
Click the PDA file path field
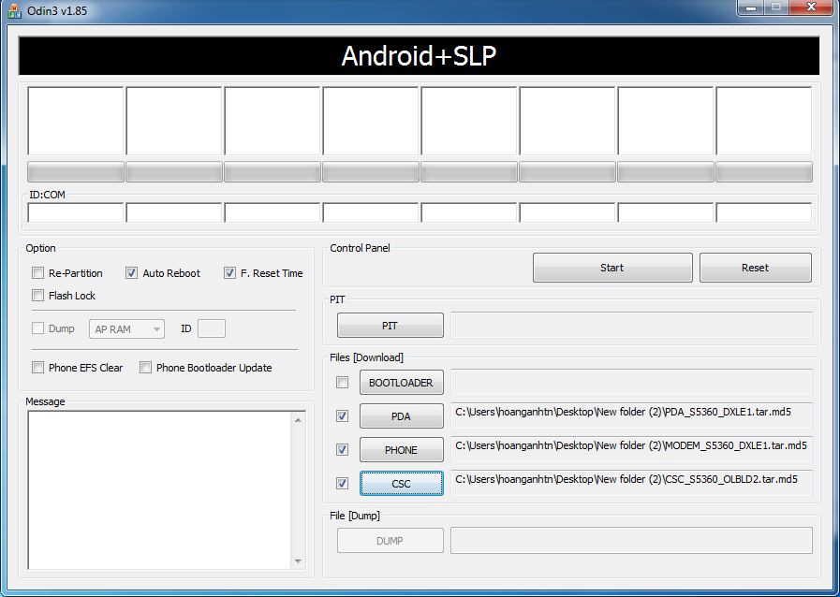tap(630, 415)
